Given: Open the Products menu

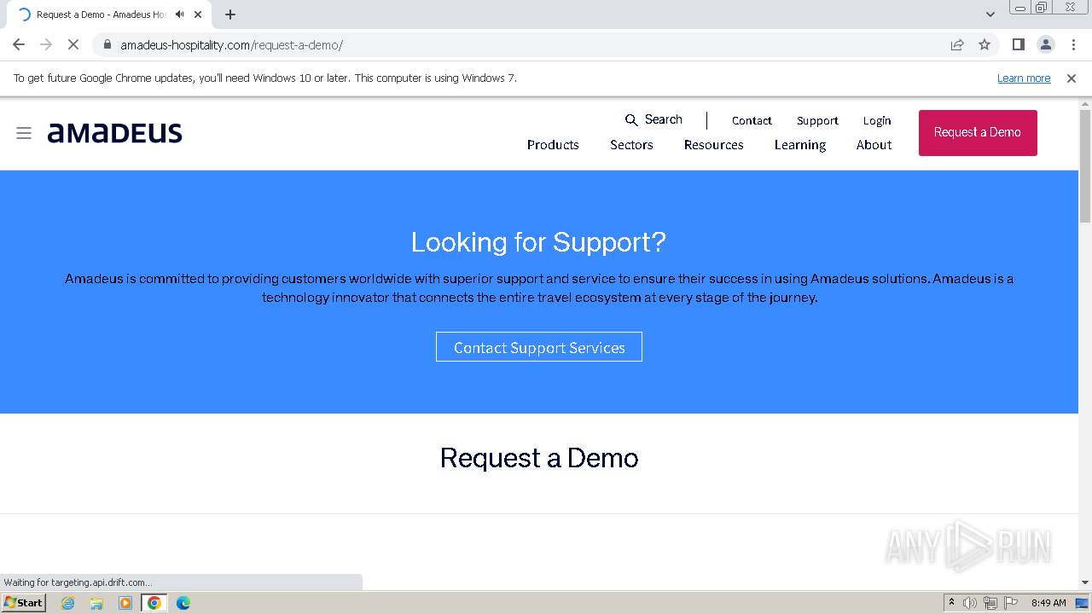Looking at the screenshot, I should click(553, 145).
